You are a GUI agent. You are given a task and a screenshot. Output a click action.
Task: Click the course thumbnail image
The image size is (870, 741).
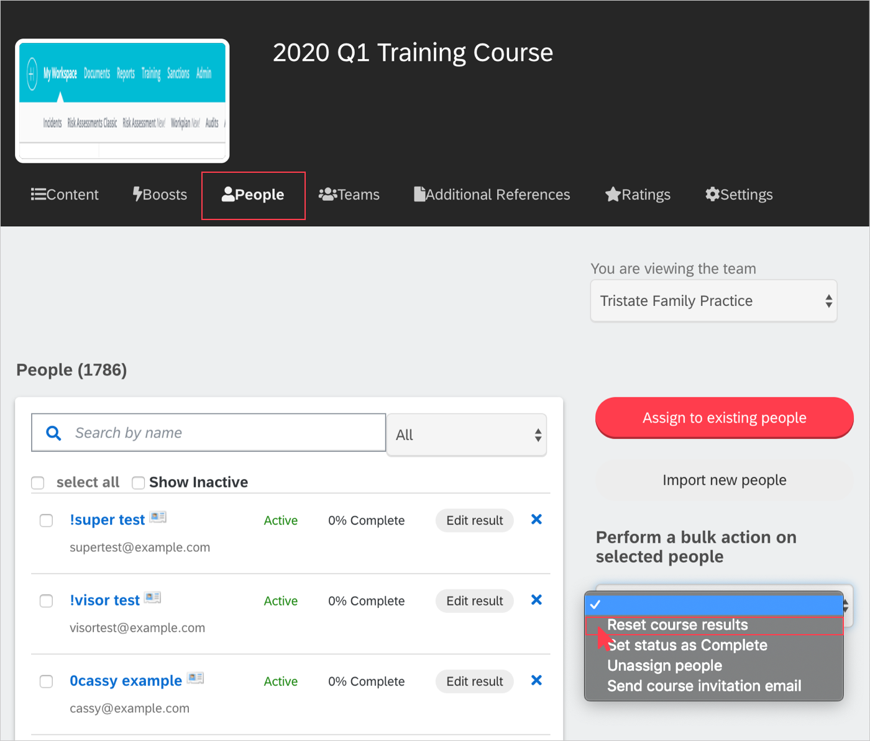(x=122, y=101)
